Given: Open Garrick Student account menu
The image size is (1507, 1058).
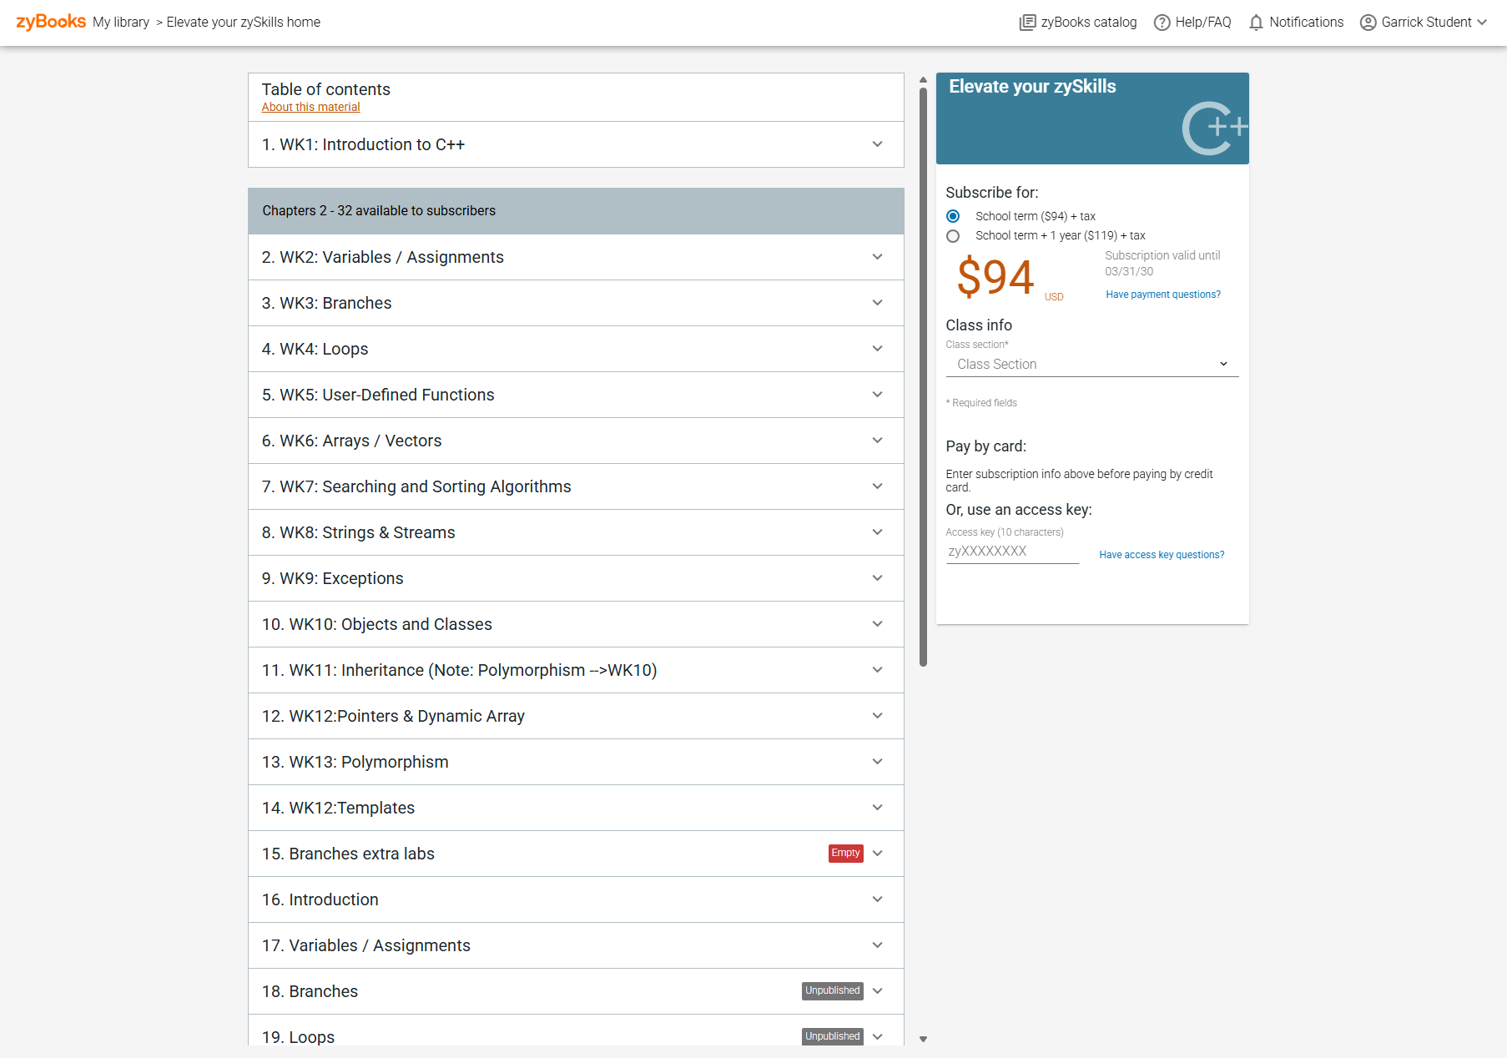Looking at the screenshot, I should tap(1424, 23).
